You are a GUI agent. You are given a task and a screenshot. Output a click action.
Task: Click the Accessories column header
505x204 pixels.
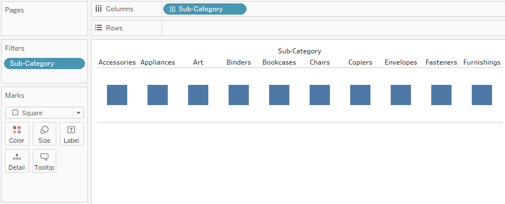[117, 62]
